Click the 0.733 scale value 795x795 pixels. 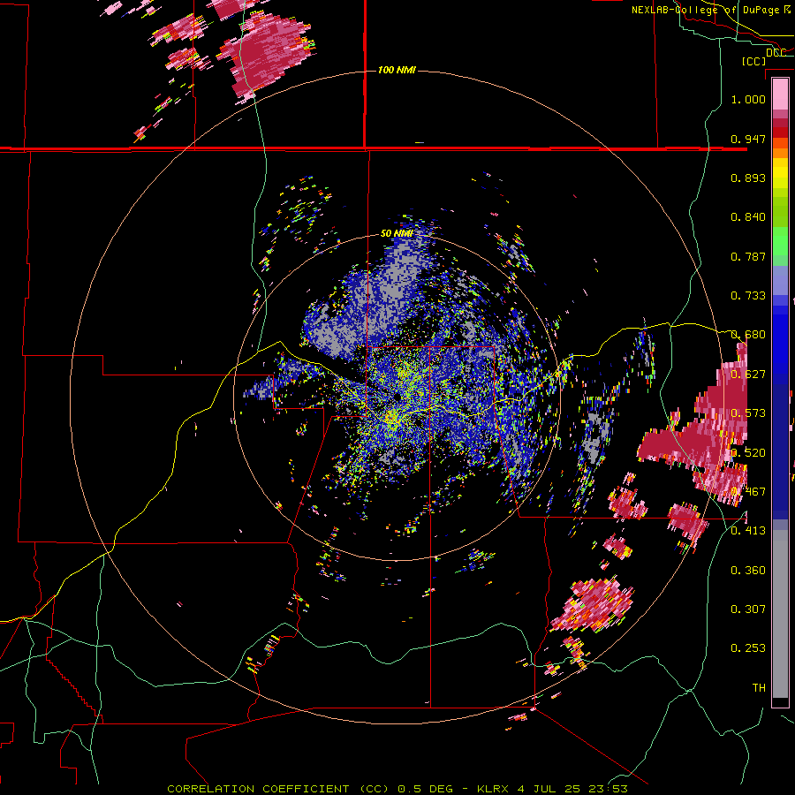pos(748,296)
